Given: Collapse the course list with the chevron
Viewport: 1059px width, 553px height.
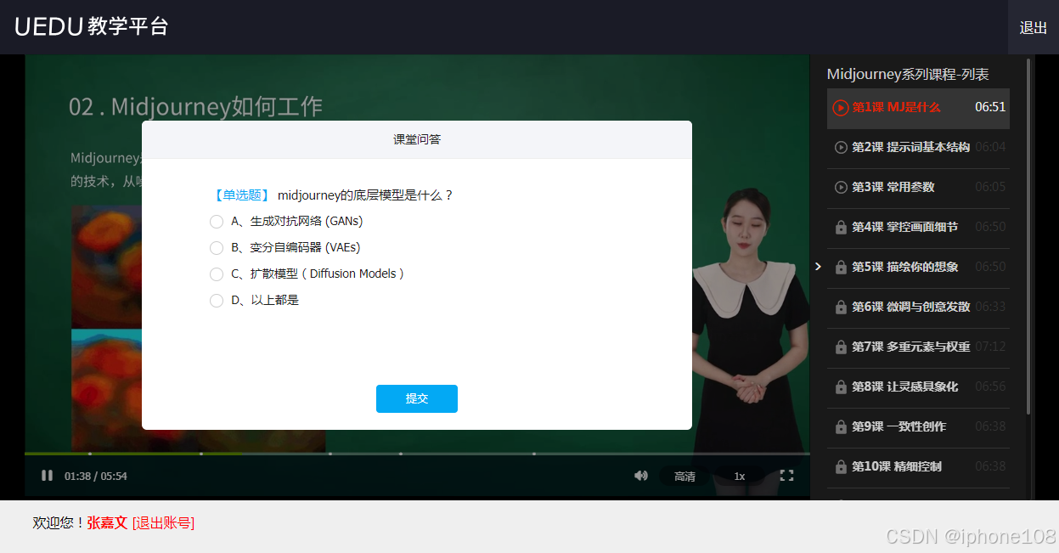Looking at the screenshot, I should click(x=818, y=267).
